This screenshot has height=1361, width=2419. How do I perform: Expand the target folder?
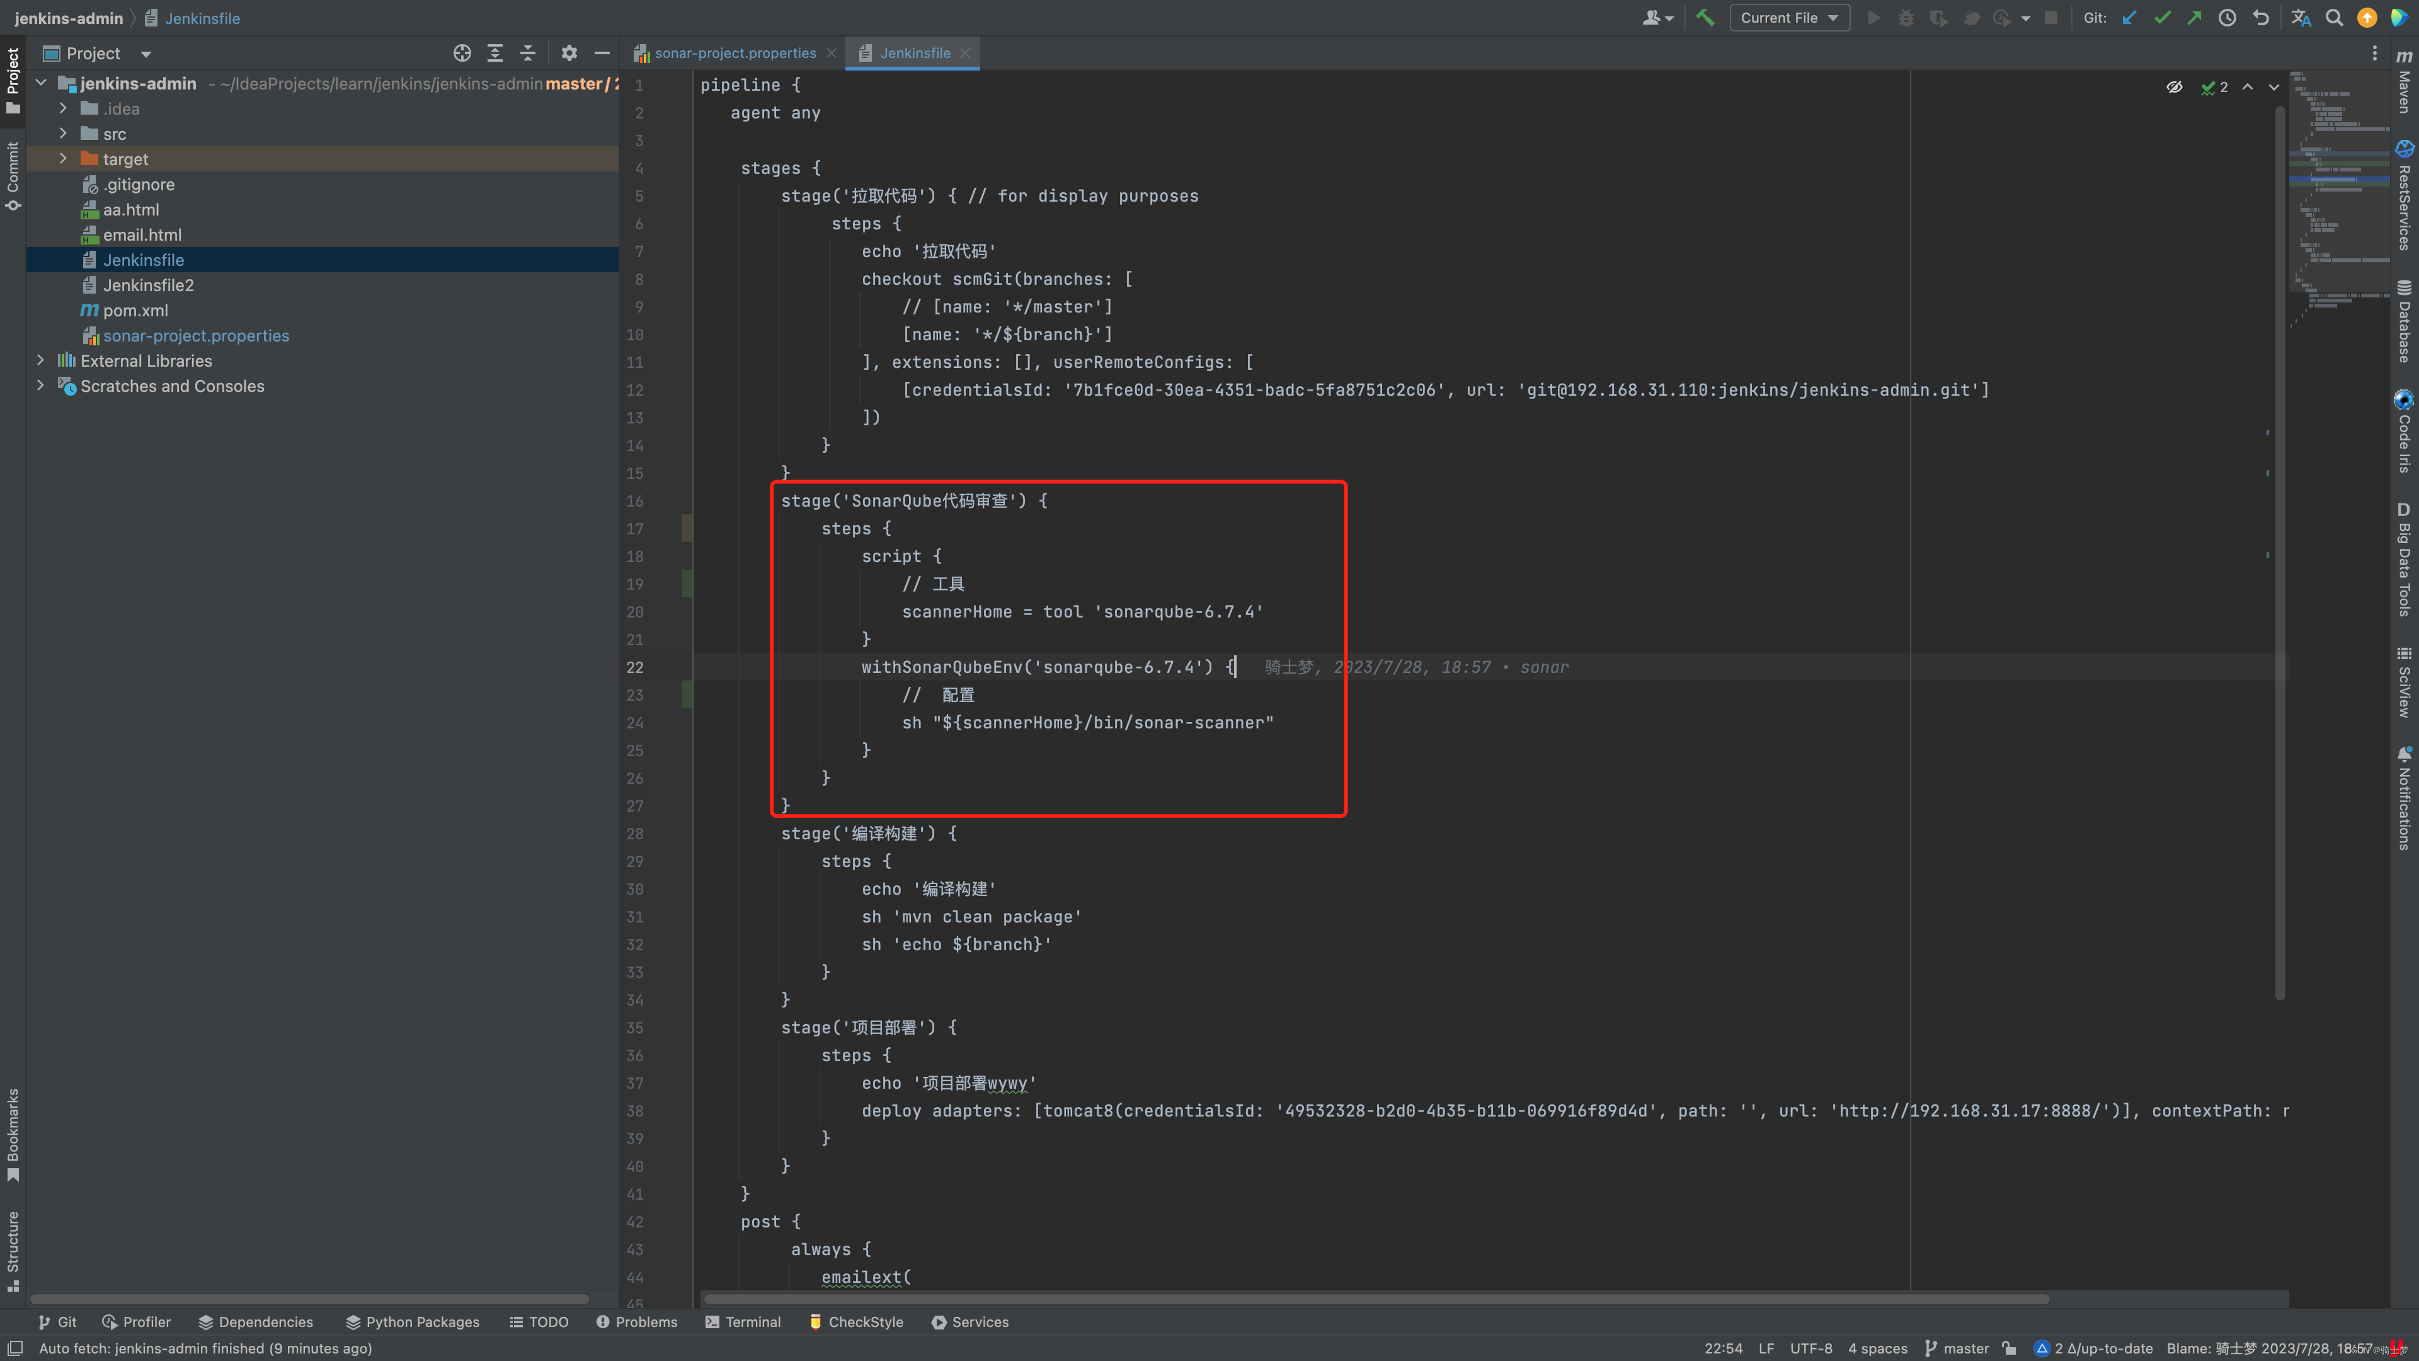click(63, 159)
